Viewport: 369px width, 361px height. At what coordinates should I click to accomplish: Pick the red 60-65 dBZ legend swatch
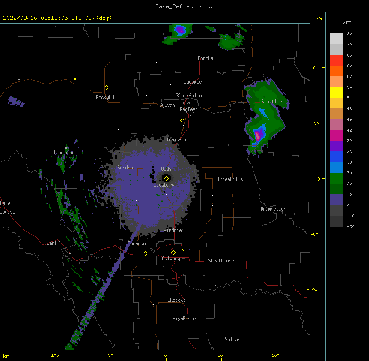(336, 60)
